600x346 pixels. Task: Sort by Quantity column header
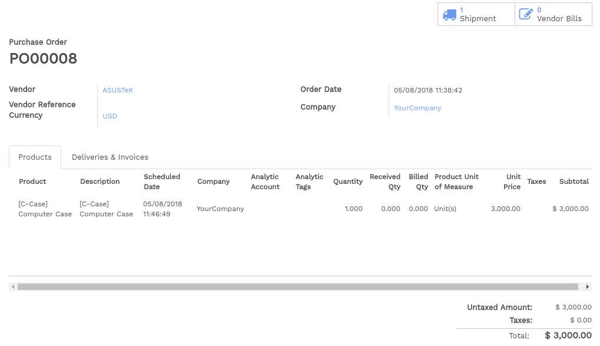pyautogui.click(x=348, y=181)
